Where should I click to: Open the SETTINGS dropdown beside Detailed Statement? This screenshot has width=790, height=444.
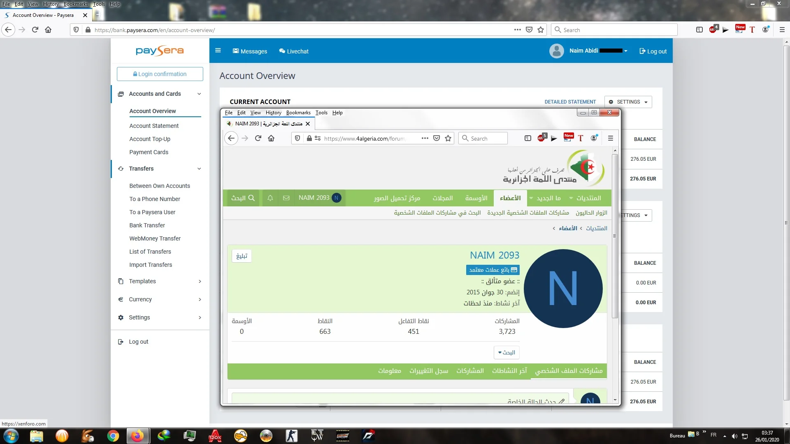pyautogui.click(x=628, y=102)
